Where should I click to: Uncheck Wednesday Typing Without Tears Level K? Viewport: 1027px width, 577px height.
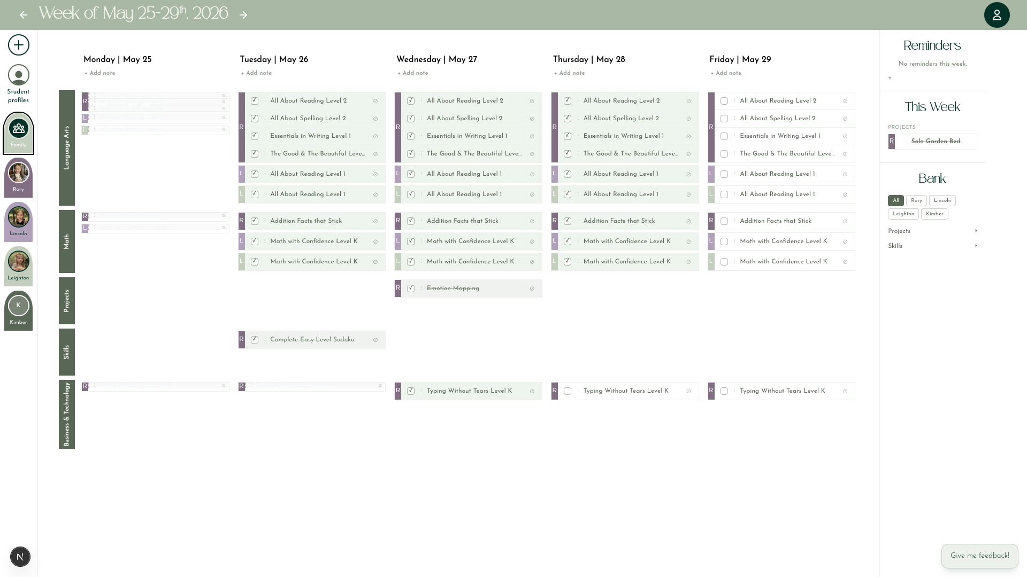(x=411, y=391)
